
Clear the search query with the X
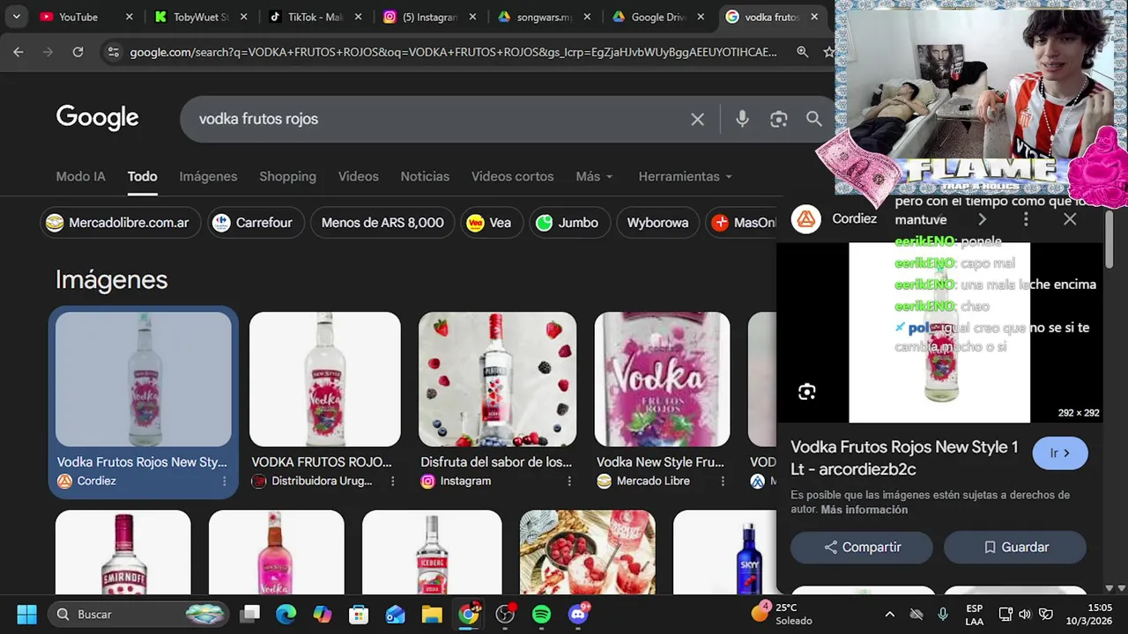[697, 119]
